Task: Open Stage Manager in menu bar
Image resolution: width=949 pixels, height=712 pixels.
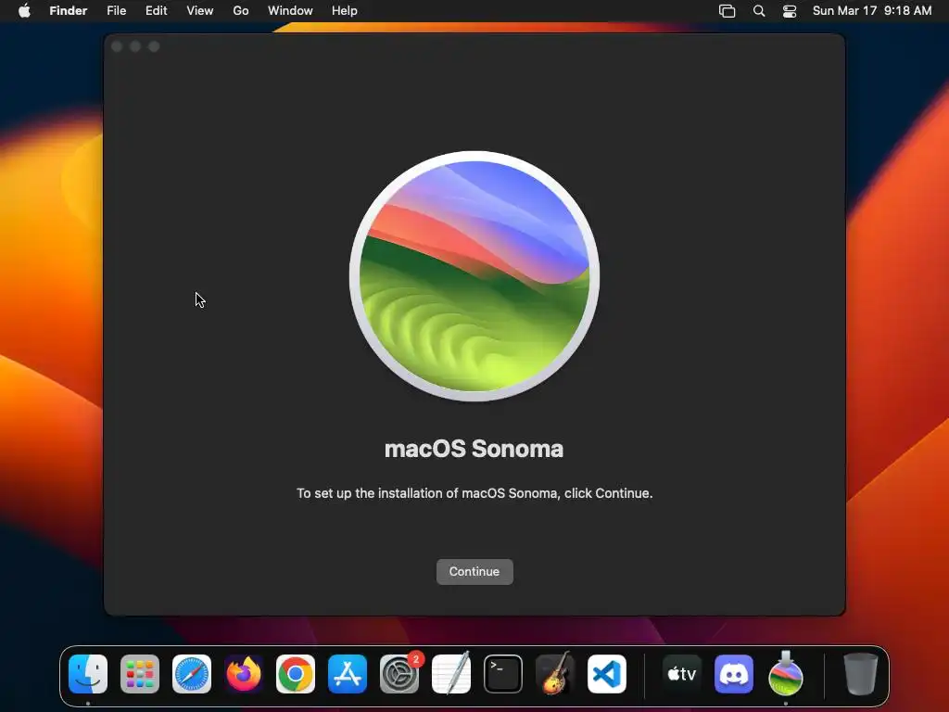Action: pyautogui.click(x=727, y=11)
